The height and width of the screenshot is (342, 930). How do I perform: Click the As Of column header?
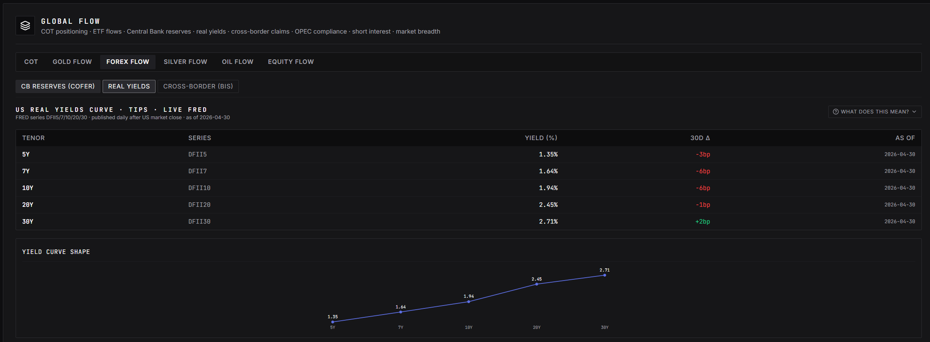point(905,138)
